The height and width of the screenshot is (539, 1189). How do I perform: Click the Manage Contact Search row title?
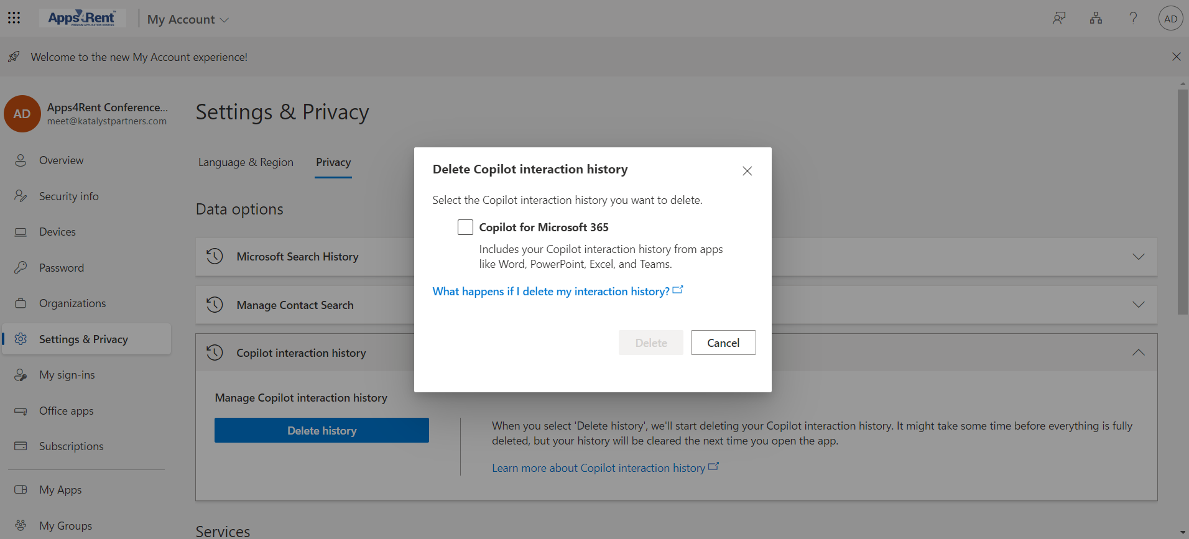pyautogui.click(x=295, y=305)
